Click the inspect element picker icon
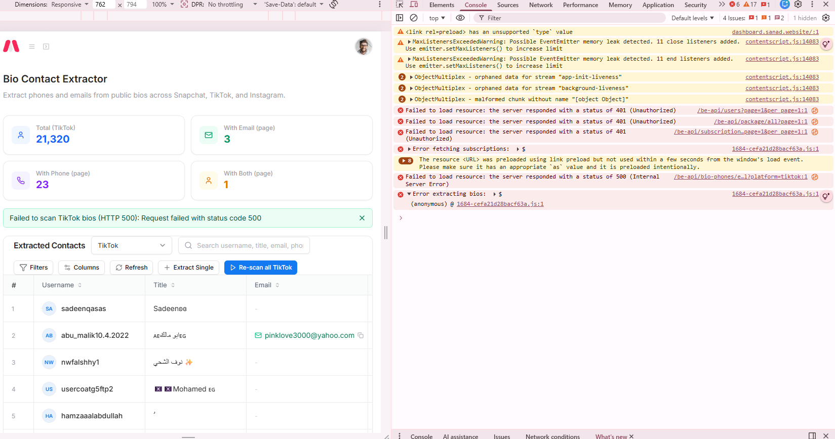This screenshot has height=439, width=835. tap(400, 5)
